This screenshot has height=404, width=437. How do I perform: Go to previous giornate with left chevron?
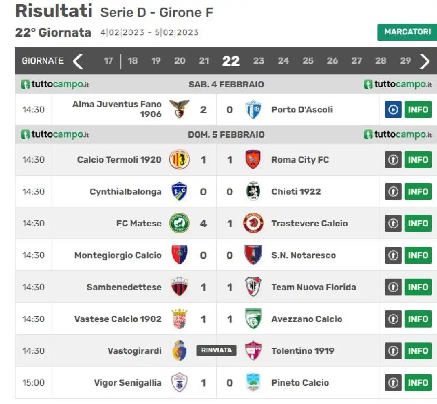78,61
